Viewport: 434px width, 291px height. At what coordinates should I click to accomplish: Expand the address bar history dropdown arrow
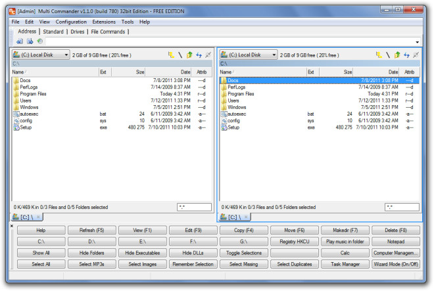tap(417, 42)
